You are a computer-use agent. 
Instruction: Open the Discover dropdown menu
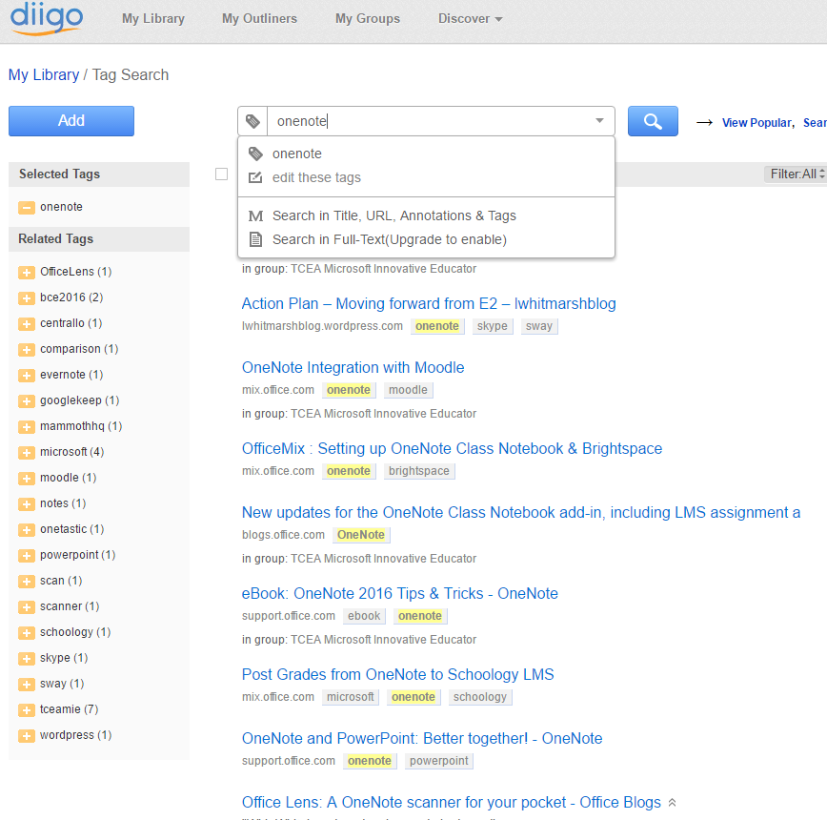pos(470,19)
